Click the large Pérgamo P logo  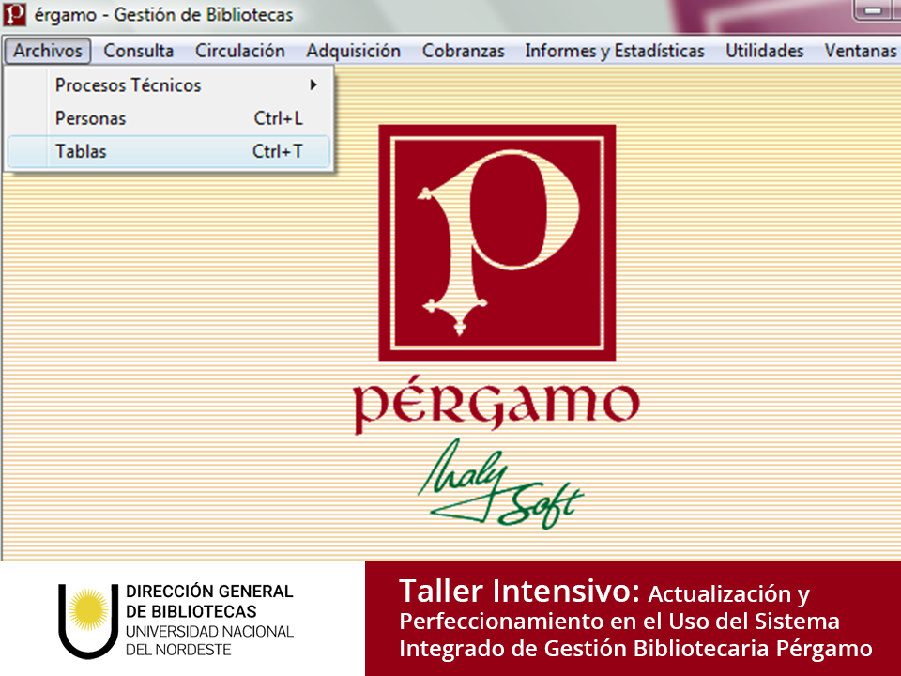pos(497,243)
